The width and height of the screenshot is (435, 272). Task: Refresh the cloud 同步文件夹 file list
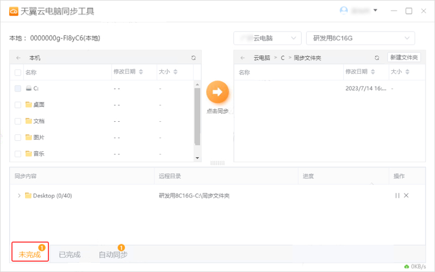pos(377,58)
